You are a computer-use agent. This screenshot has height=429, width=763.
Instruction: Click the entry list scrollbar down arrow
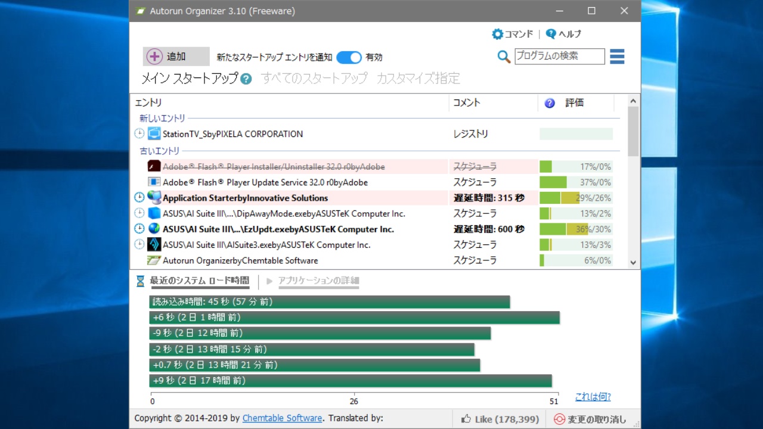[x=633, y=262]
